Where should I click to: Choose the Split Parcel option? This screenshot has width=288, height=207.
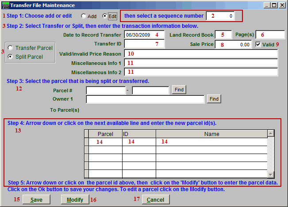(x=11, y=56)
